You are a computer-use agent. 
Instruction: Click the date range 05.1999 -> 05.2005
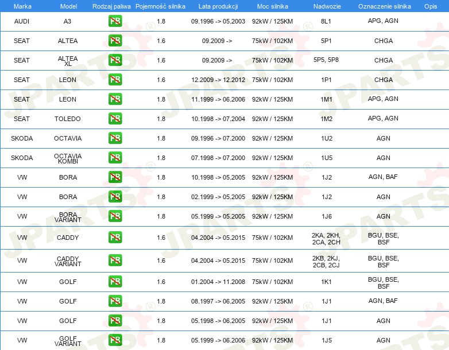click(218, 216)
